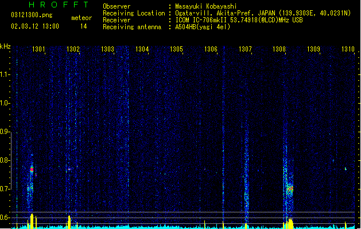Screen dimensions: 361x229
Task: Click the meteor label above the count
Action: tap(81, 18)
